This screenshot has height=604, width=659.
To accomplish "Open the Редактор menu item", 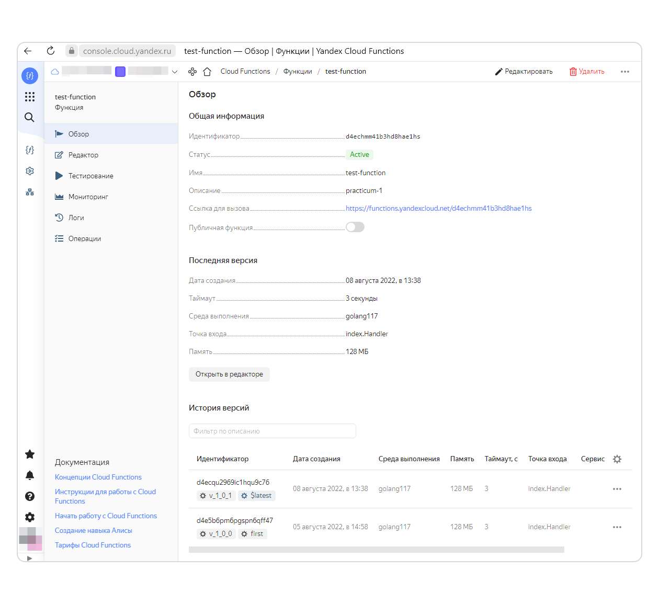I will point(111,155).
